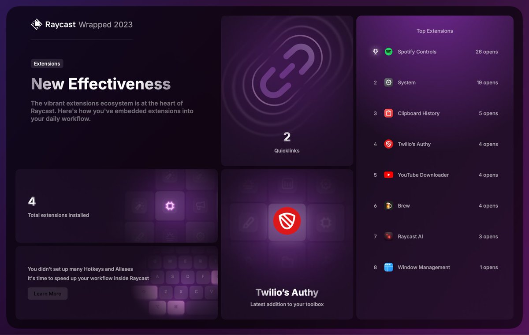
Task: Click the Quicklinks label
Action: click(x=287, y=151)
